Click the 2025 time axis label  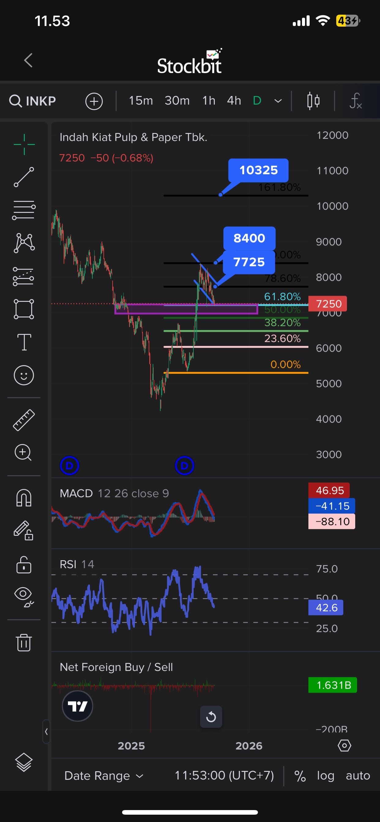click(131, 746)
